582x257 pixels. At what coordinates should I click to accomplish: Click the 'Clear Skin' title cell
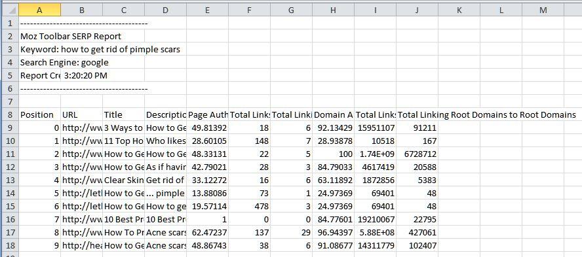tap(124, 180)
